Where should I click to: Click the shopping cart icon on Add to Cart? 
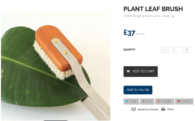click(128, 71)
